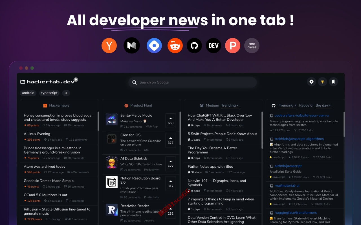Click the DEV logo in banner
This screenshot has height=225, width=361.
click(213, 45)
